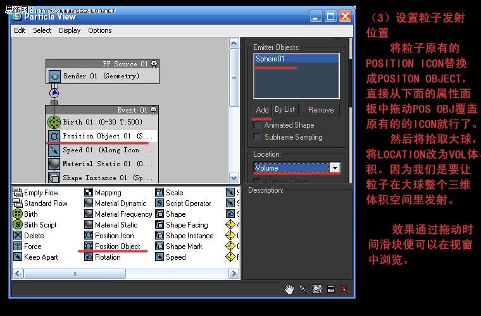Select the Material Static 01 row

(x=102, y=164)
